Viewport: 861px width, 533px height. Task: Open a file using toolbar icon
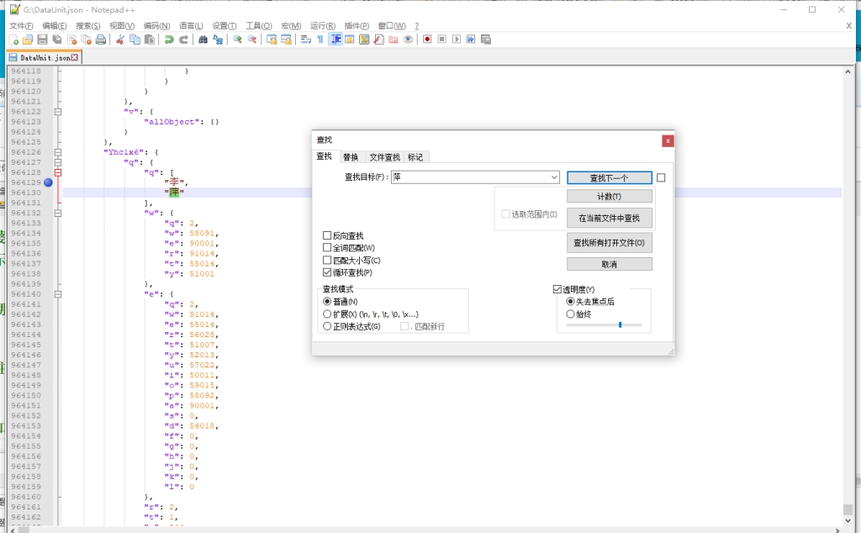(28, 40)
